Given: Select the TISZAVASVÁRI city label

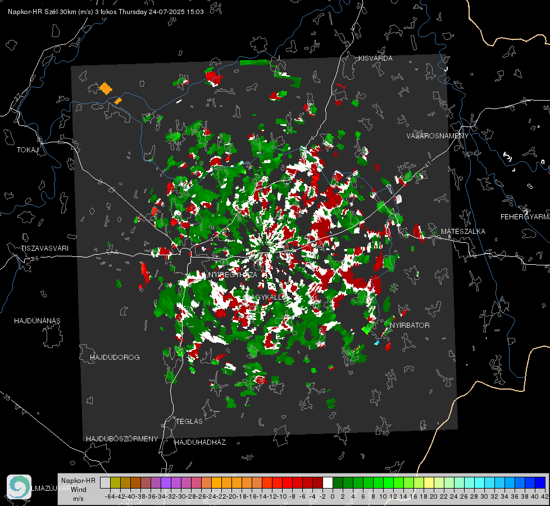Looking at the screenshot, I should 44,249.
